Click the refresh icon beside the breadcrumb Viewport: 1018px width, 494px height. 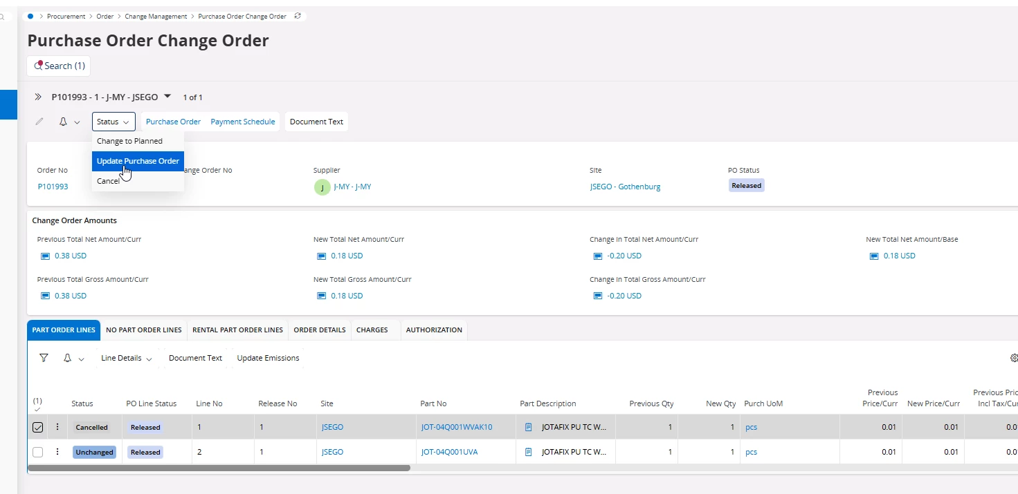pos(298,16)
